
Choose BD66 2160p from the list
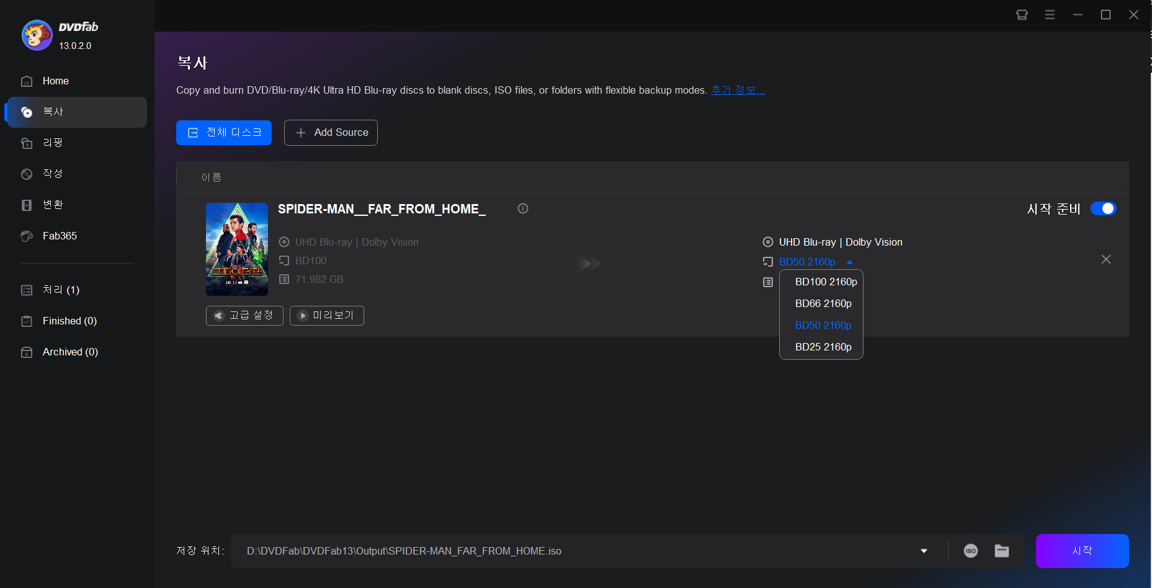[x=821, y=303]
